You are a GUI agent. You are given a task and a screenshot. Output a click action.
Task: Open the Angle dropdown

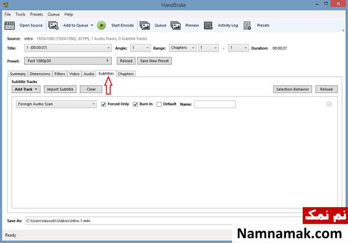(140, 48)
